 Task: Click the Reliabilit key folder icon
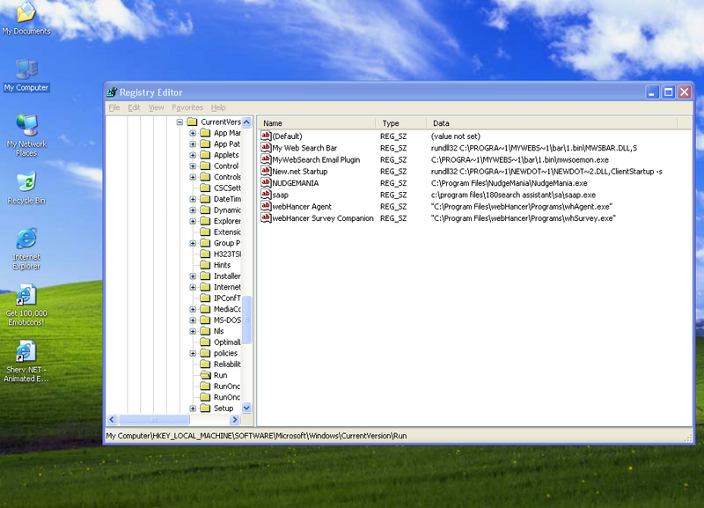click(x=205, y=364)
